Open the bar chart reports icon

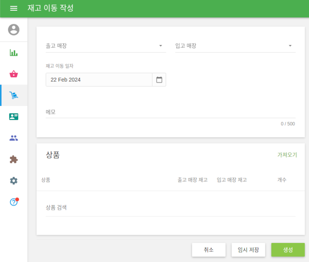point(14,53)
